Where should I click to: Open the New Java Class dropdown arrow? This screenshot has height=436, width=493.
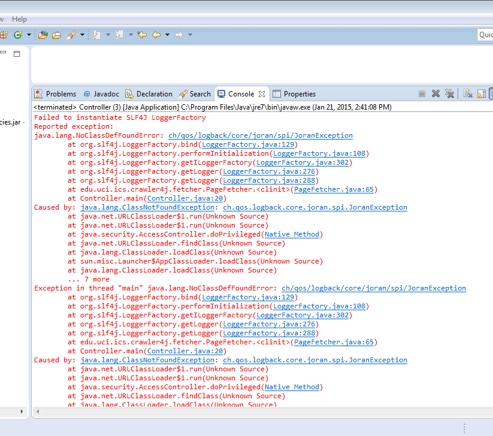tap(28, 35)
